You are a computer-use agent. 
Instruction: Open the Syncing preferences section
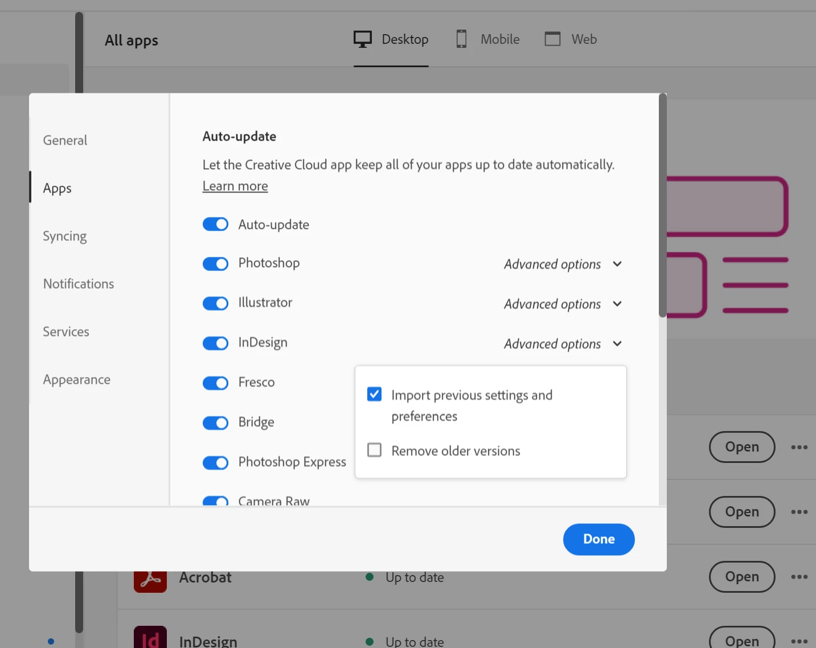(64, 236)
